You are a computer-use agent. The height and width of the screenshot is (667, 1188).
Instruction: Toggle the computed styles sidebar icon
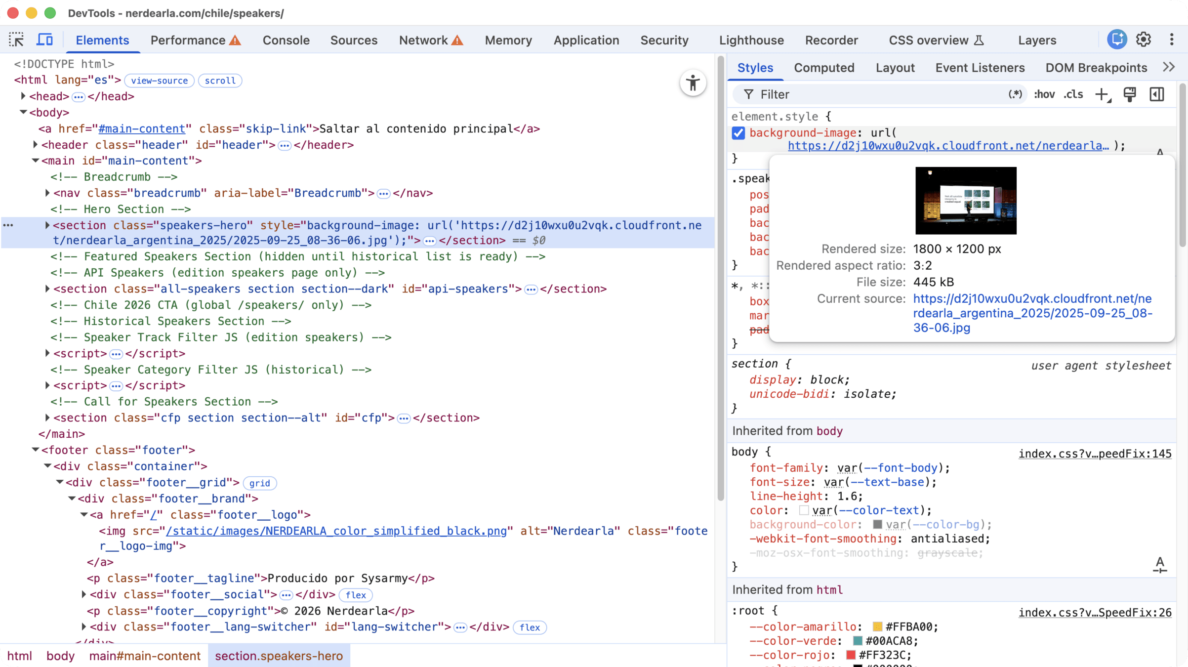(x=1157, y=94)
